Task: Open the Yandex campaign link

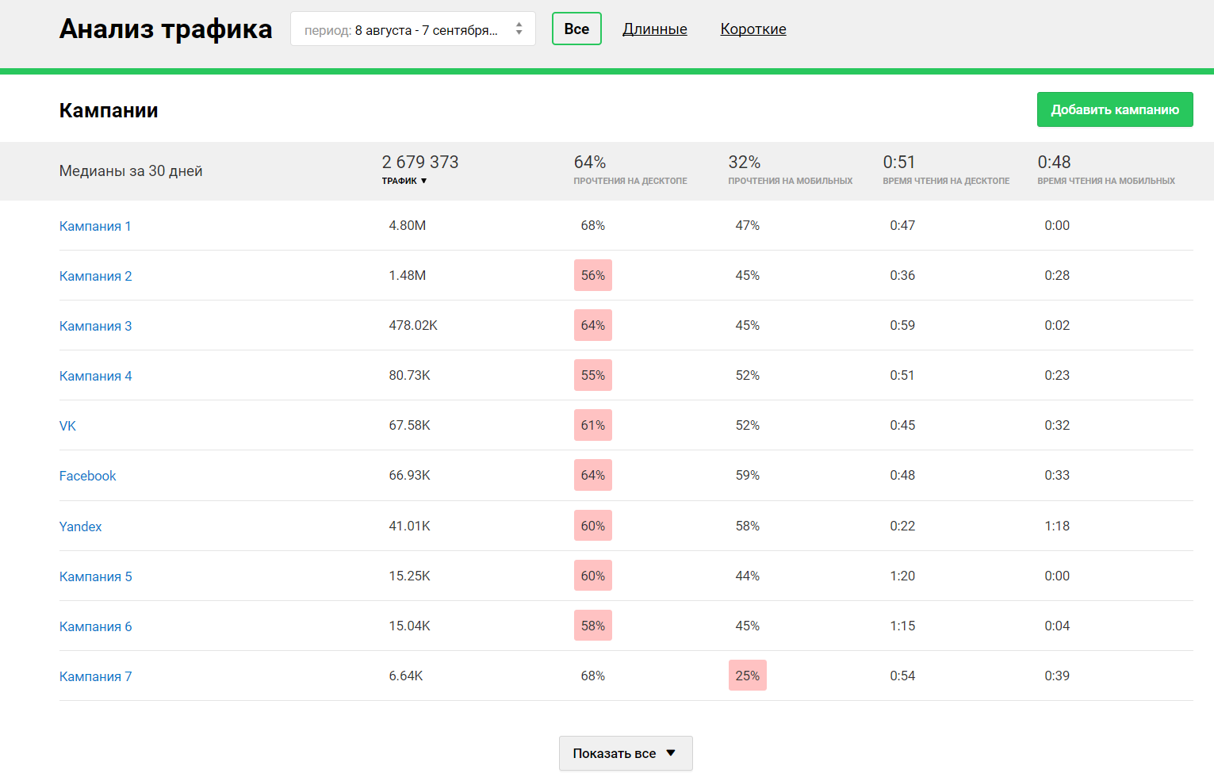Action: coord(80,526)
